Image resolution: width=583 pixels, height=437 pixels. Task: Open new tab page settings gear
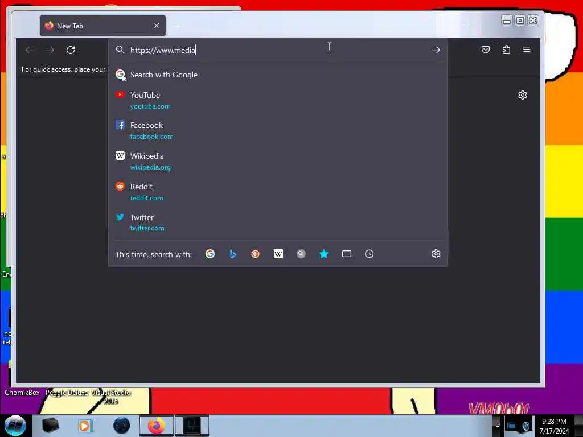click(x=523, y=95)
